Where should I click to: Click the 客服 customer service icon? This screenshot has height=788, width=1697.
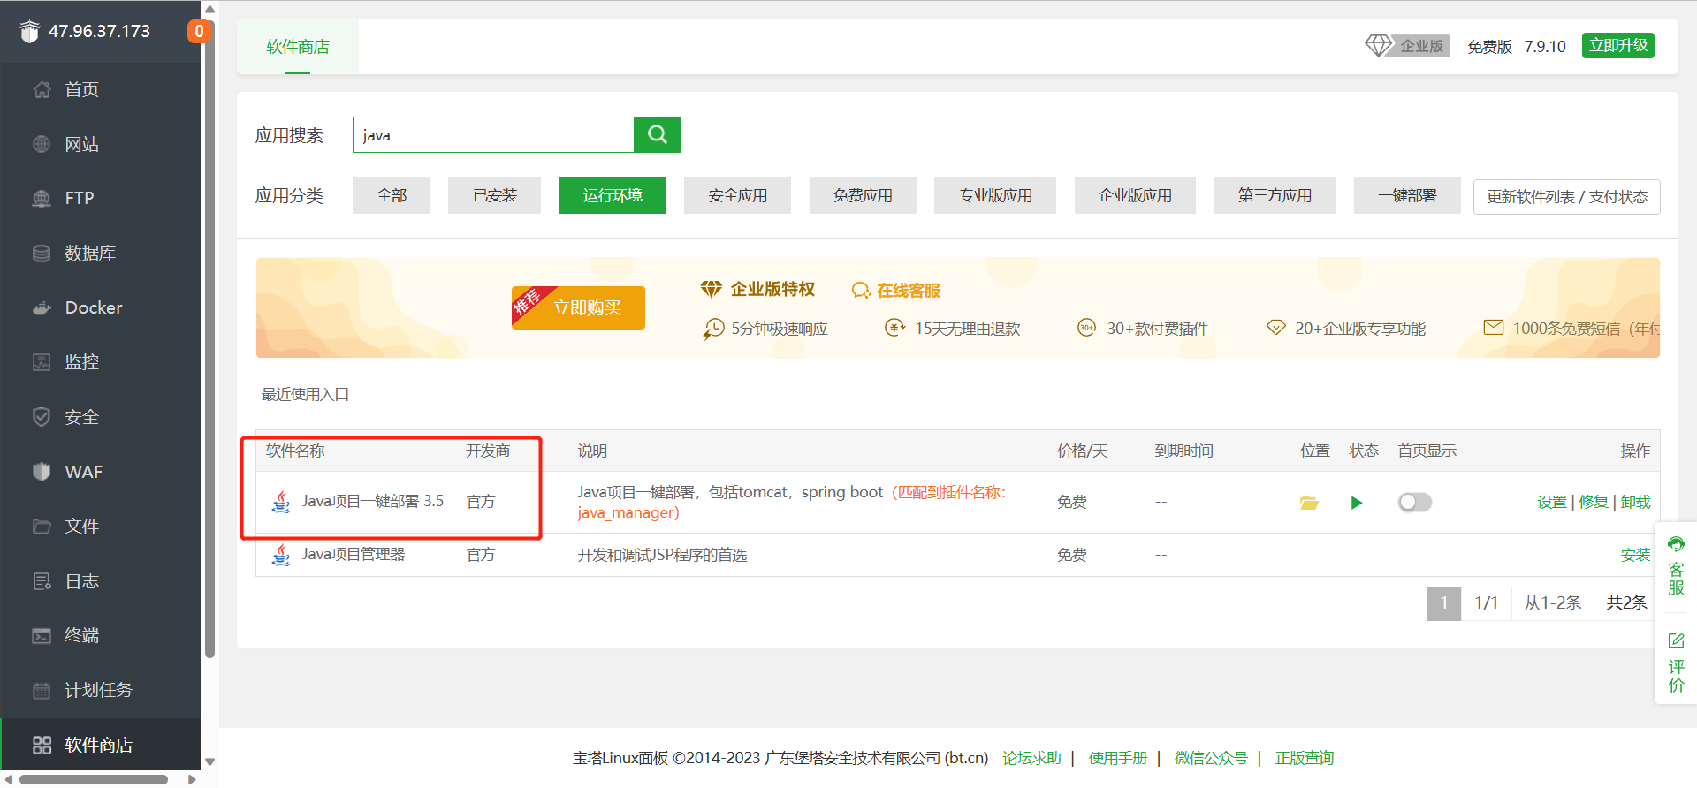[x=1676, y=565]
